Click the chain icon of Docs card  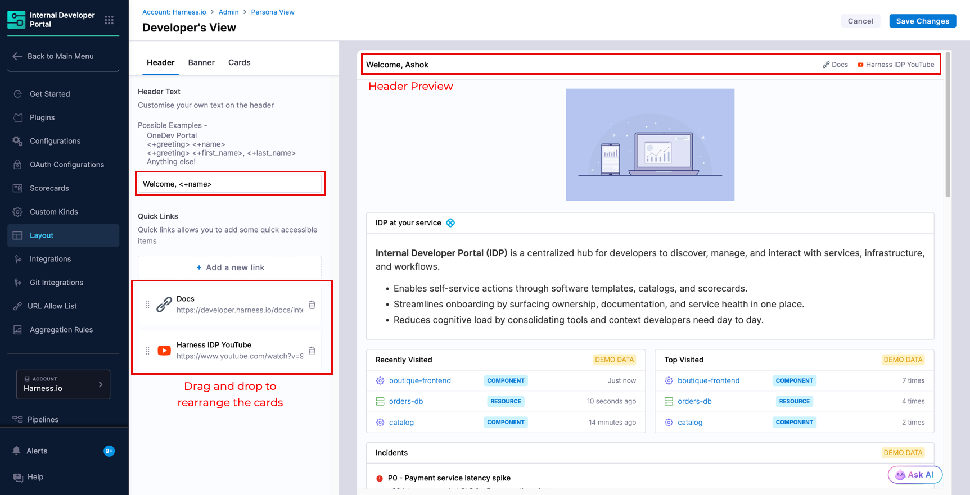pyautogui.click(x=164, y=305)
